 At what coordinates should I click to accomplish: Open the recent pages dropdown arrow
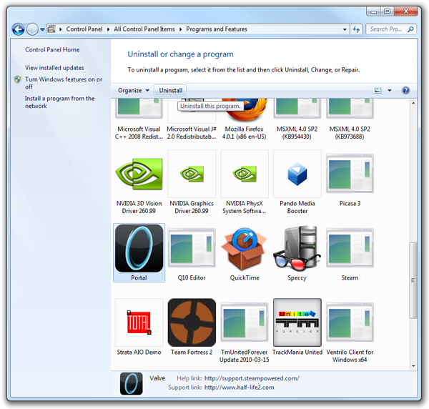pos(42,29)
